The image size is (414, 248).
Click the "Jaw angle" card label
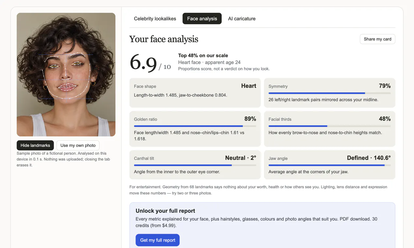278,159
